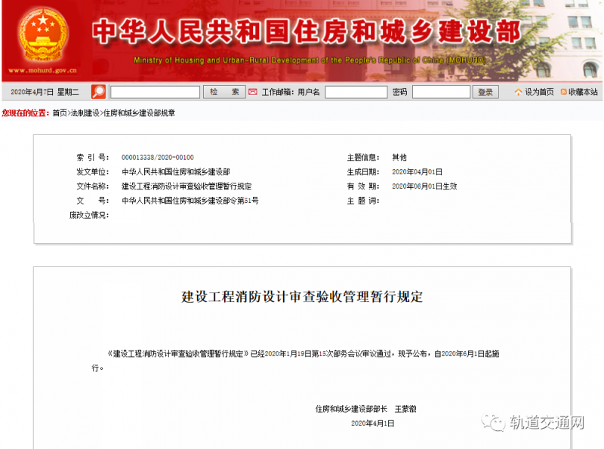Viewport: 604px width, 449px height.
Task: Open the 收藏本站 link
Action: pos(583,92)
